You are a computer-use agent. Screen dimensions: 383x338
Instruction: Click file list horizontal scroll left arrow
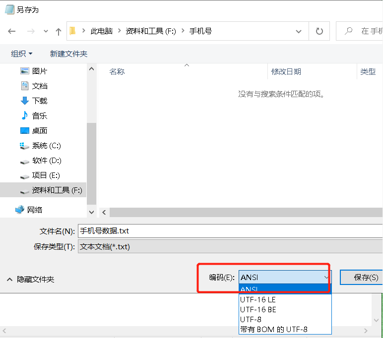104,212
